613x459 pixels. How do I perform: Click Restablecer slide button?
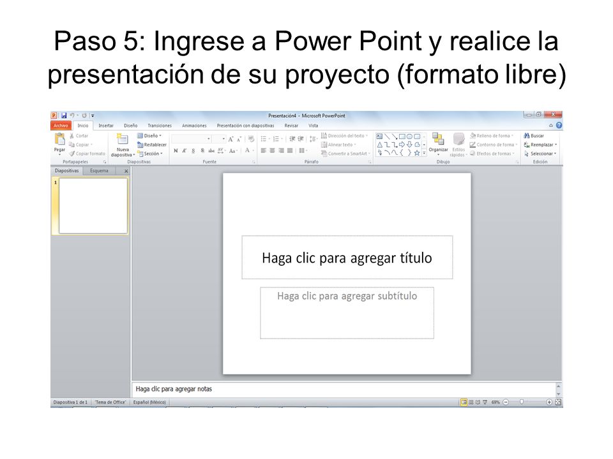tap(152, 145)
